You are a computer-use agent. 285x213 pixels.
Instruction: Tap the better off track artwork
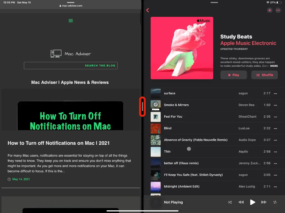pos(156,163)
